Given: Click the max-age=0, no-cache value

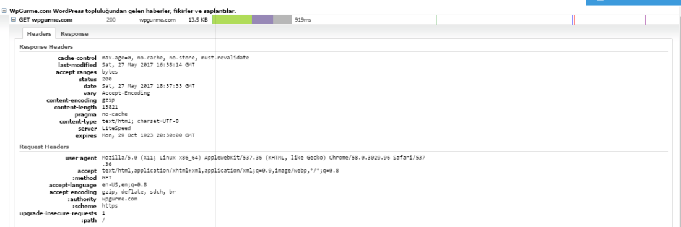Looking at the screenshot, I should pyautogui.click(x=175, y=58).
